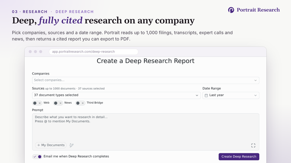
Task: Click the Date Range label
Action: [x=212, y=88]
